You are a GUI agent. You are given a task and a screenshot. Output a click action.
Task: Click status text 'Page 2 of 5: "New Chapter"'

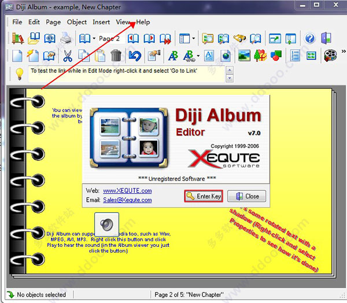click(189, 294)
